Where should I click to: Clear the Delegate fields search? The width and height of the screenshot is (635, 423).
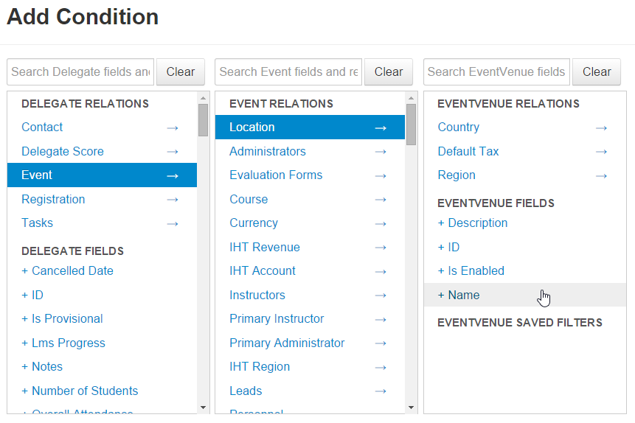[181, 71]
